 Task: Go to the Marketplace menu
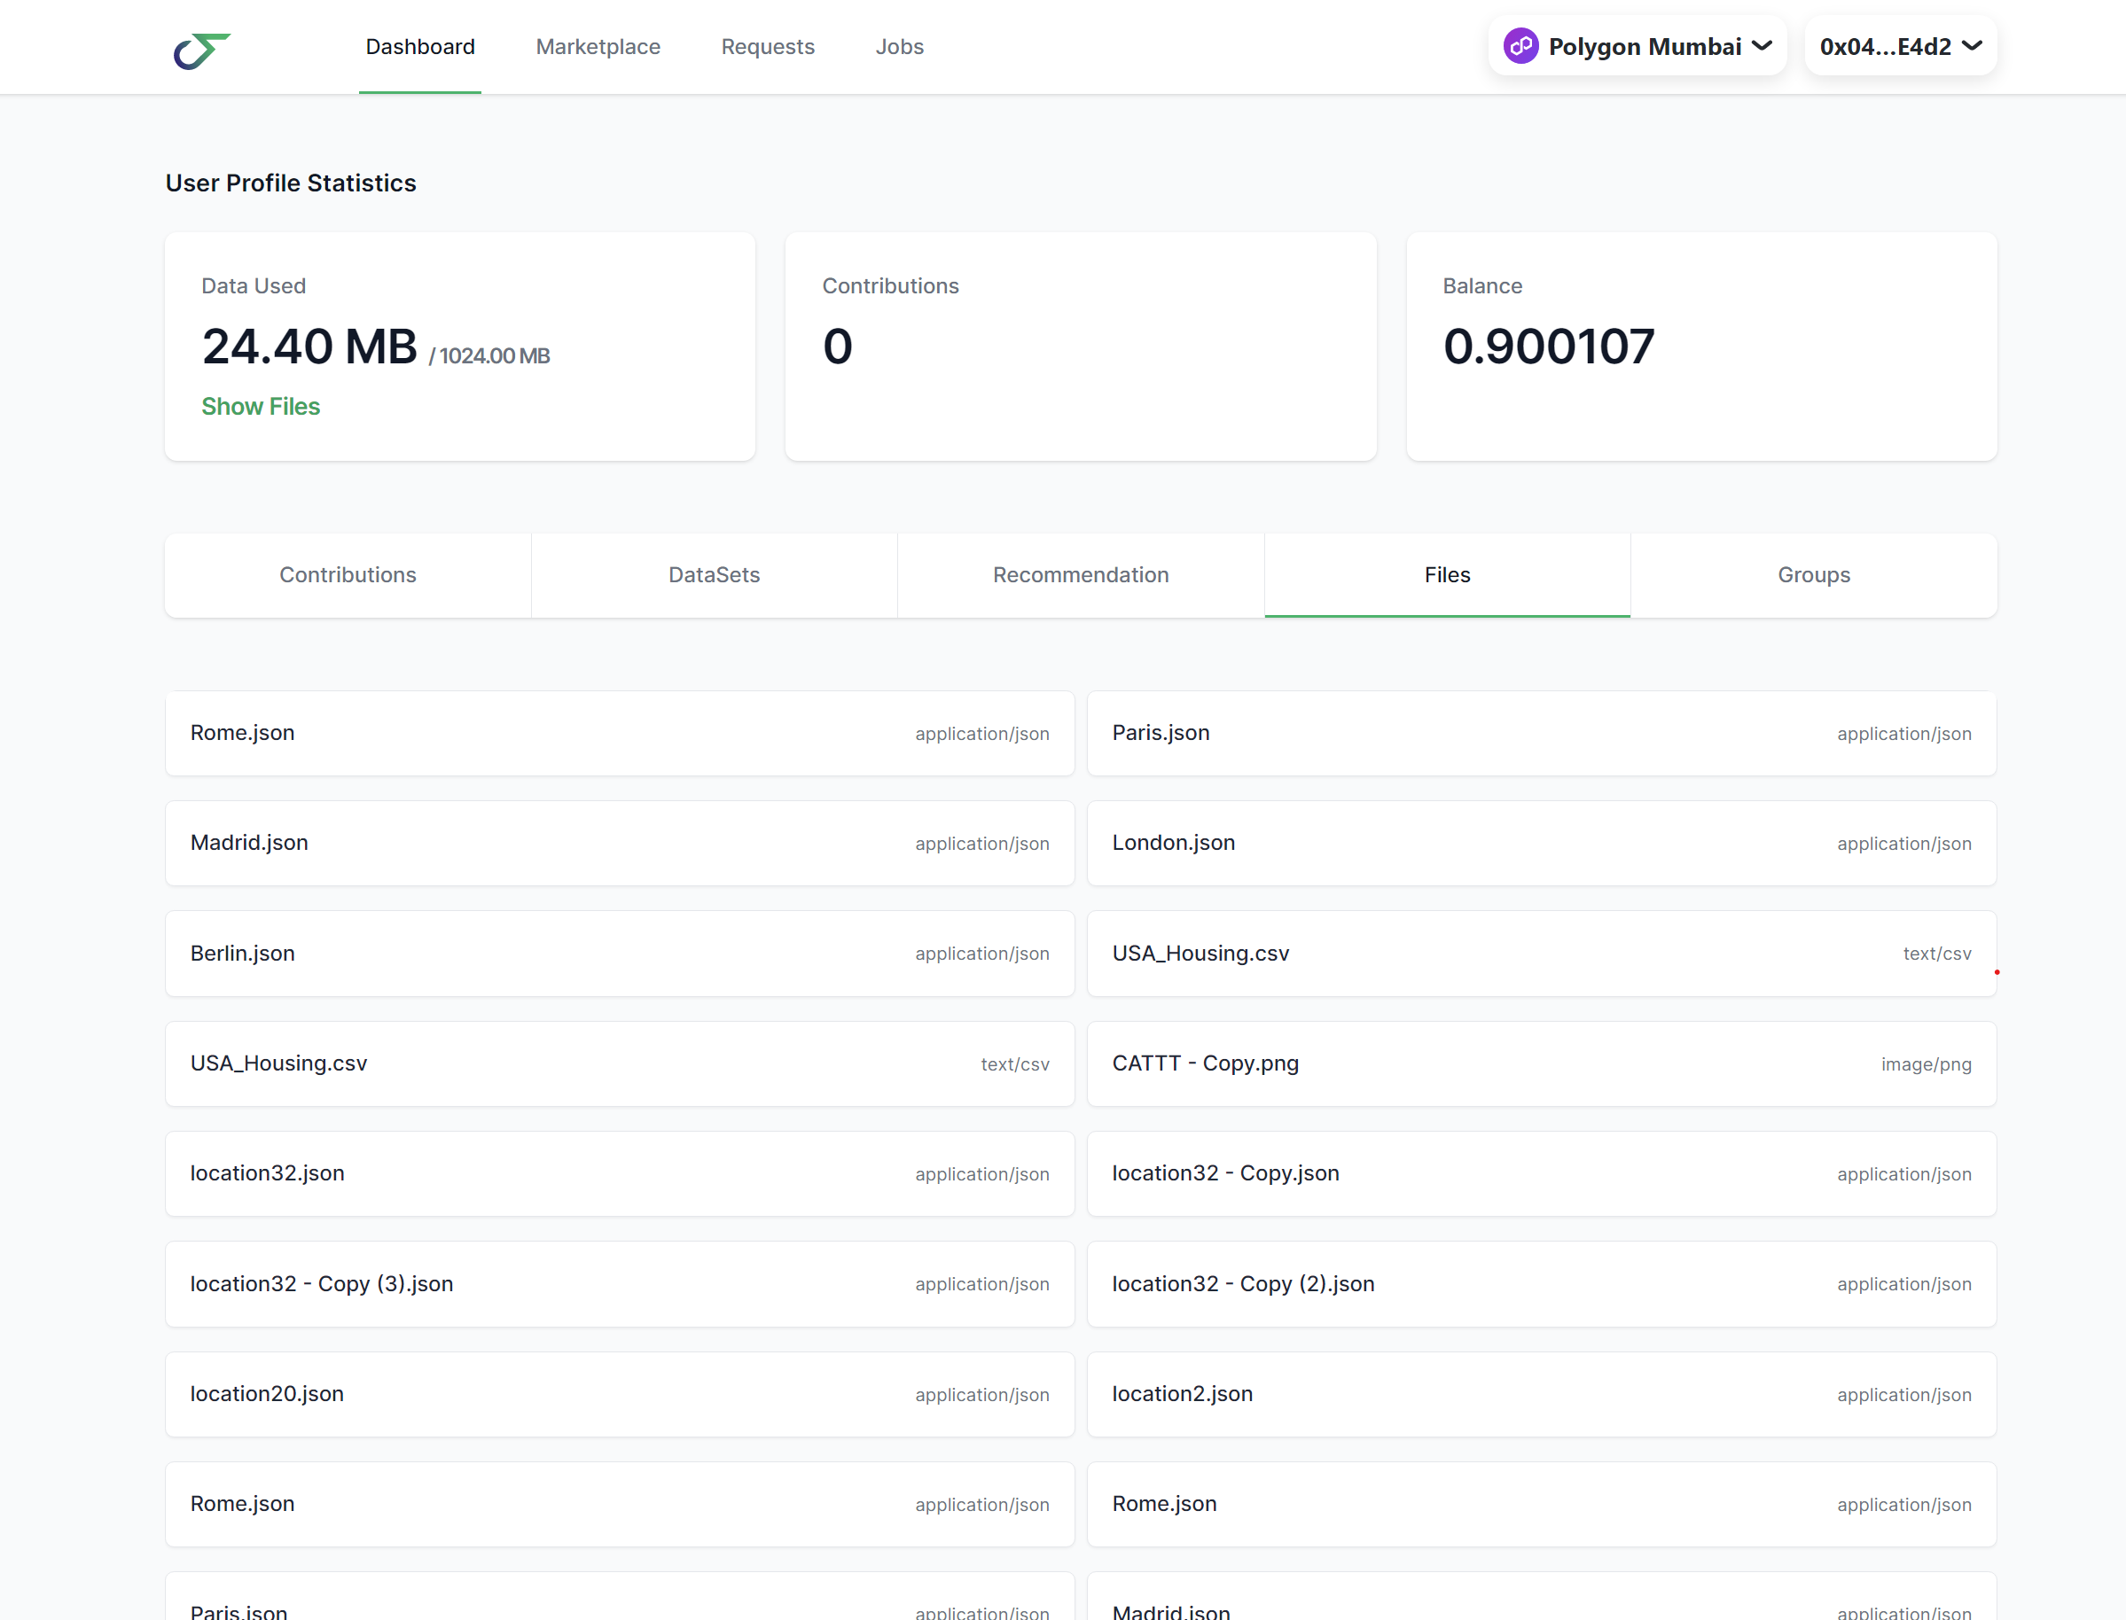pos(597,46)
